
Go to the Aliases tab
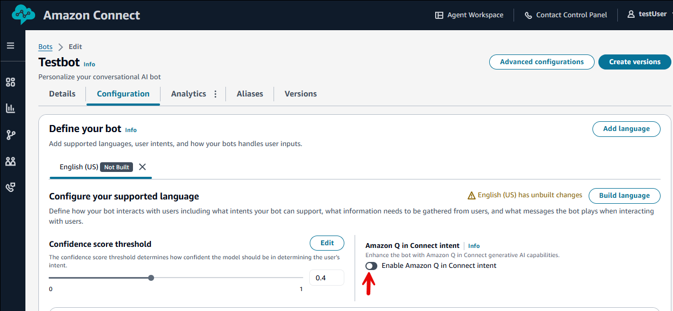tap(250, 94)
